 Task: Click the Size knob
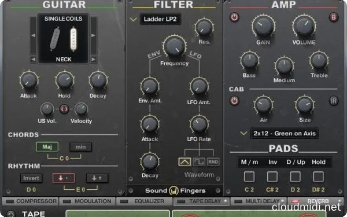tap(305, 105)
